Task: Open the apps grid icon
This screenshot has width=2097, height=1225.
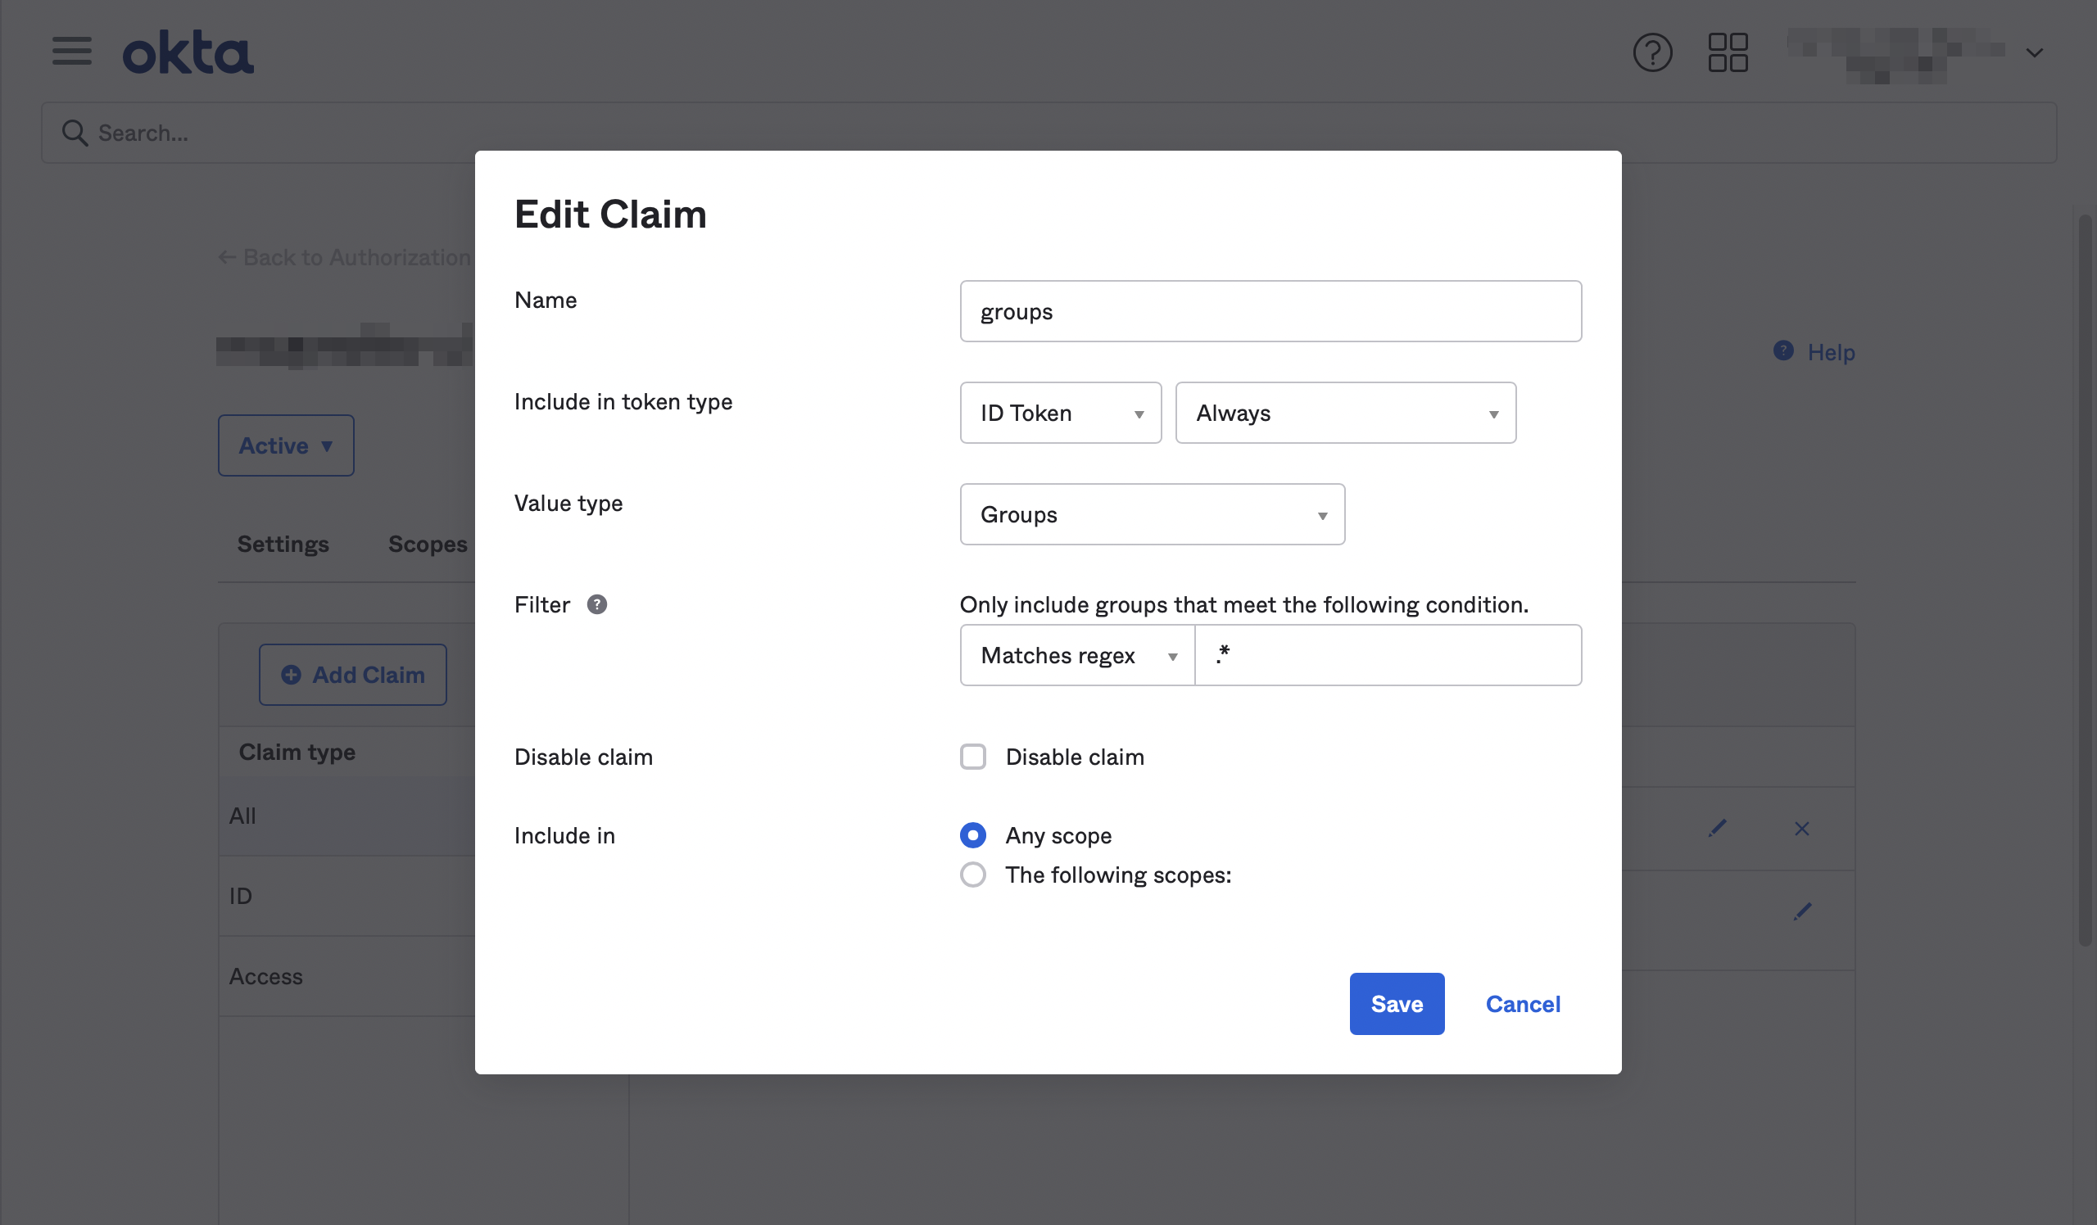Action: [1728, 52]
